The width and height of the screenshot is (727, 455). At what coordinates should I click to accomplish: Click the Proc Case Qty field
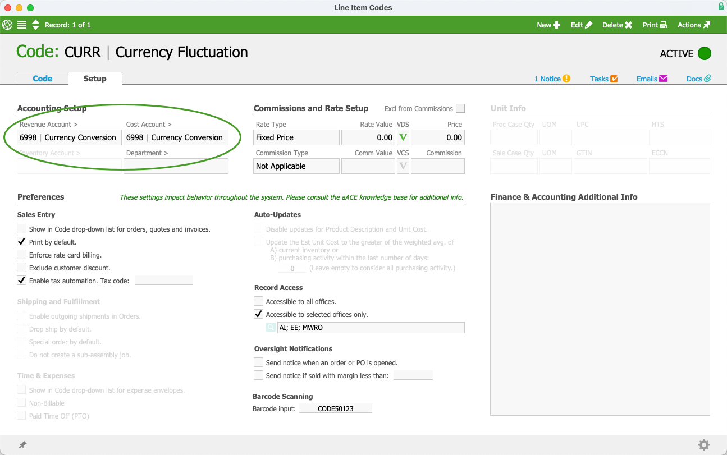[513, 137]
